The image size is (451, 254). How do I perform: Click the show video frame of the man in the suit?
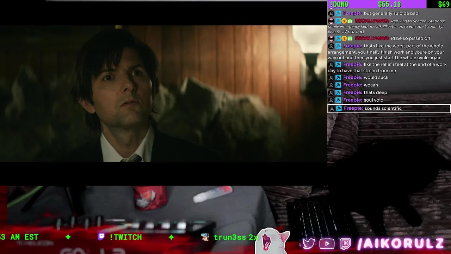pyautogui.click(x=163, y=93)
